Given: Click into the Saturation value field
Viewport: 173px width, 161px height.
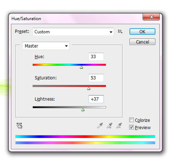Looking at the screenshot, I should click(x=96, y=78).
